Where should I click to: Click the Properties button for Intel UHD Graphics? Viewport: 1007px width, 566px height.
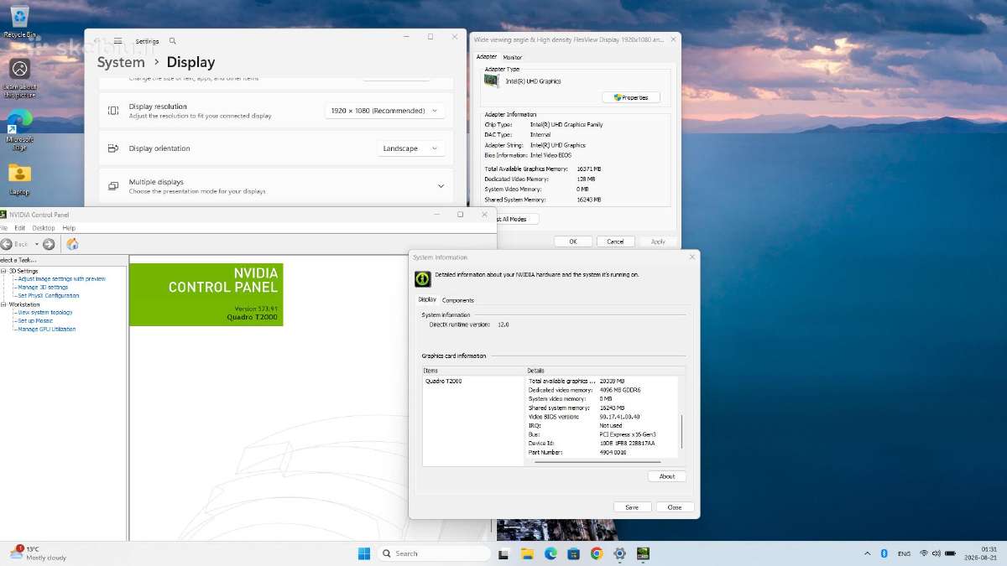(631, 97)
